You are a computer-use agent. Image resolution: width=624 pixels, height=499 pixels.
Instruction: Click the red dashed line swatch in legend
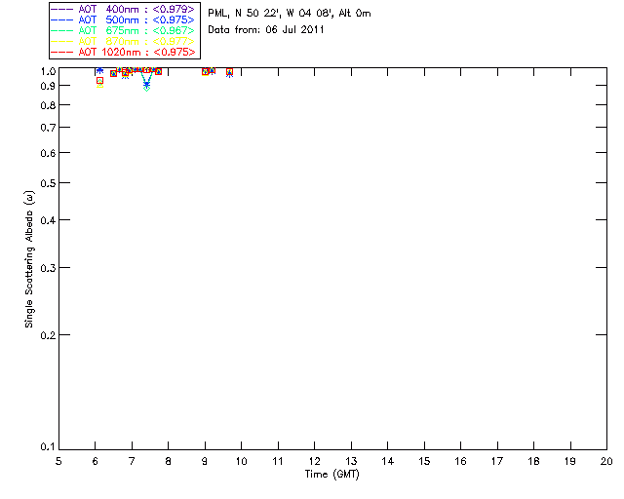pyautogui.click(x=62, y=52)
